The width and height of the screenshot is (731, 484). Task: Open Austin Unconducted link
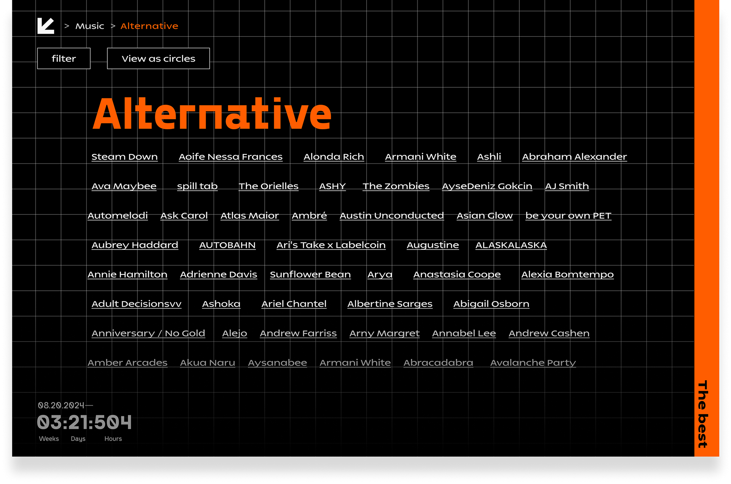(391, 216)
